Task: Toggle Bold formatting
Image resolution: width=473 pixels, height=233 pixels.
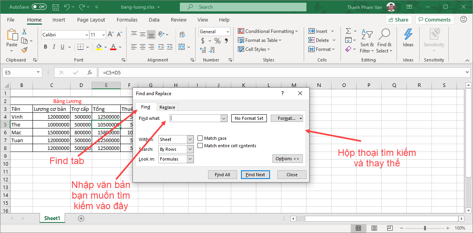Action: pos(45,47)
